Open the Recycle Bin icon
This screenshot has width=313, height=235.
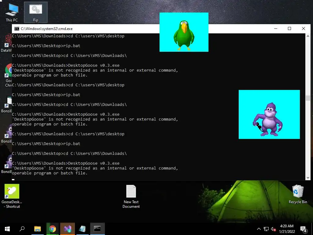[298, 194]
